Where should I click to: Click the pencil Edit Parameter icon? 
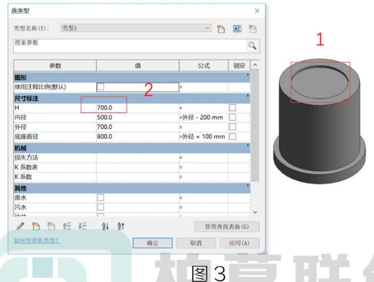pos(20,226)
